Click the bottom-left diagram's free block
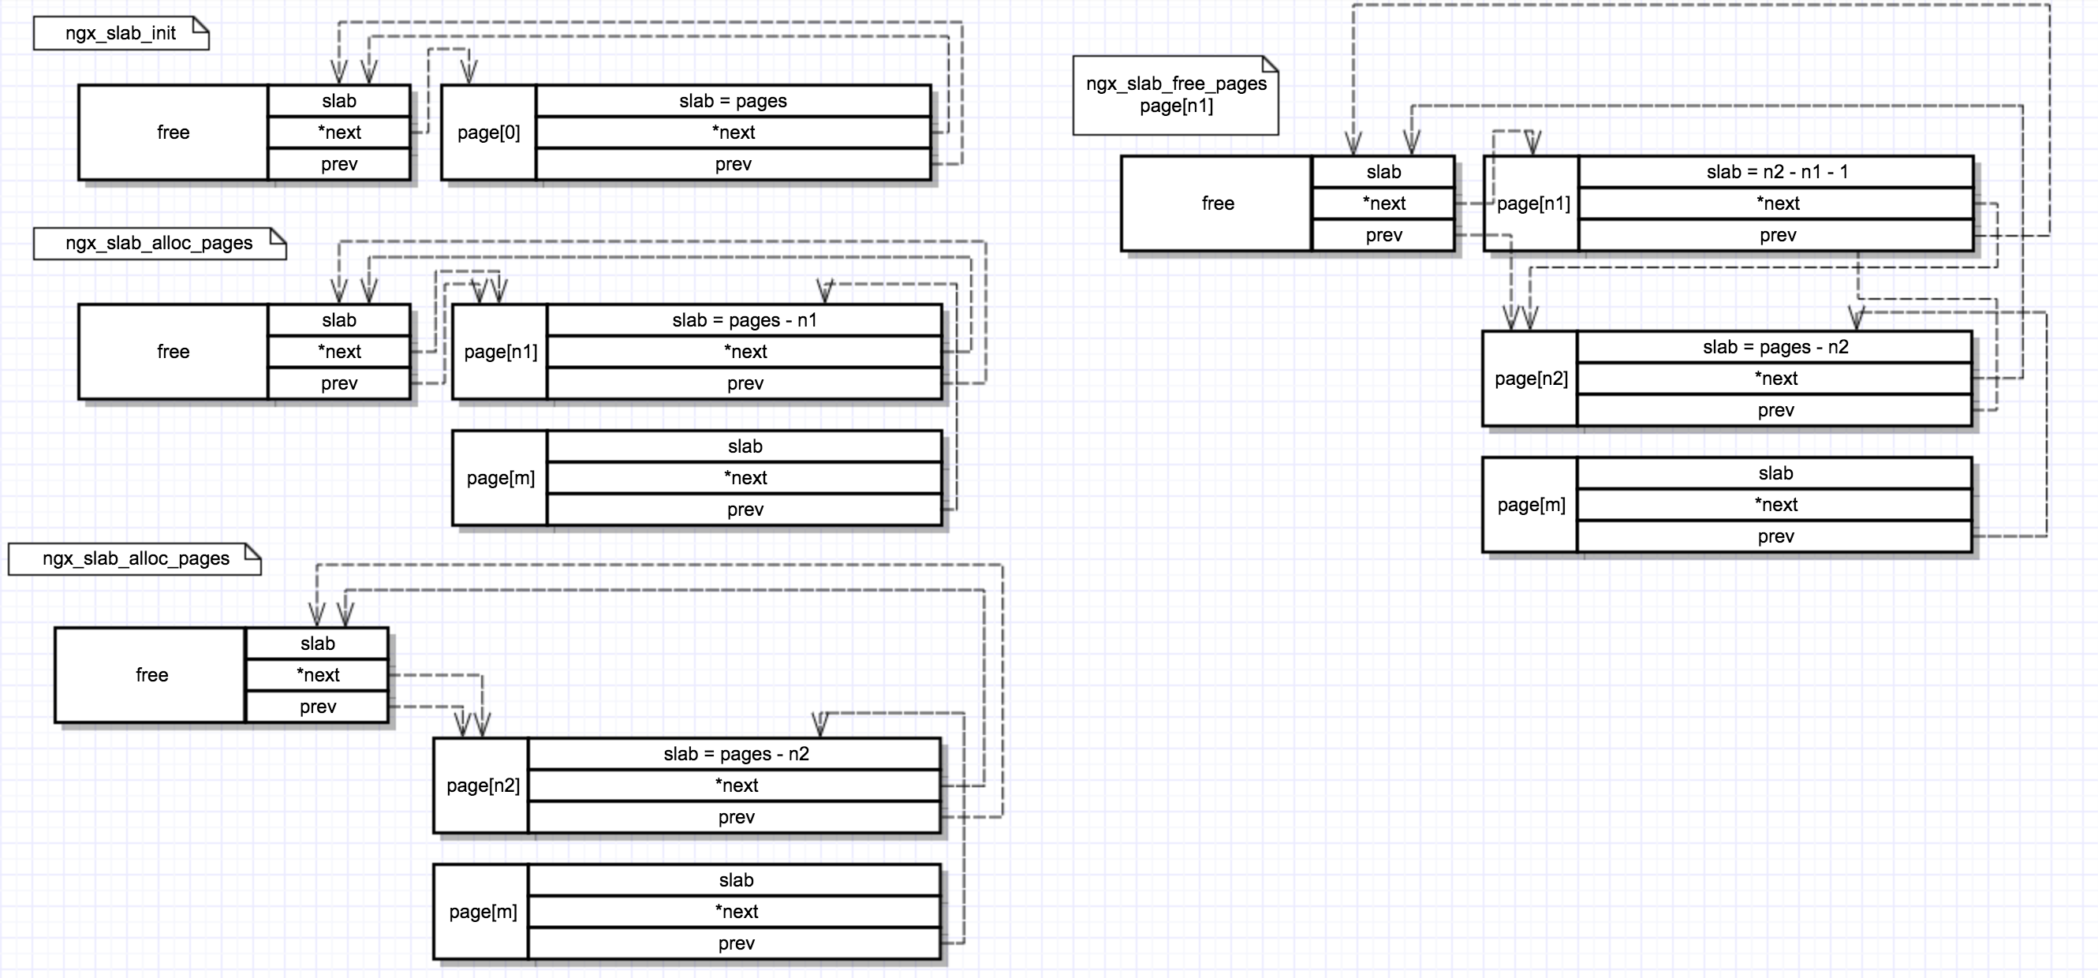The height and width of the screenshot is (978, 2098). point(151,675)
